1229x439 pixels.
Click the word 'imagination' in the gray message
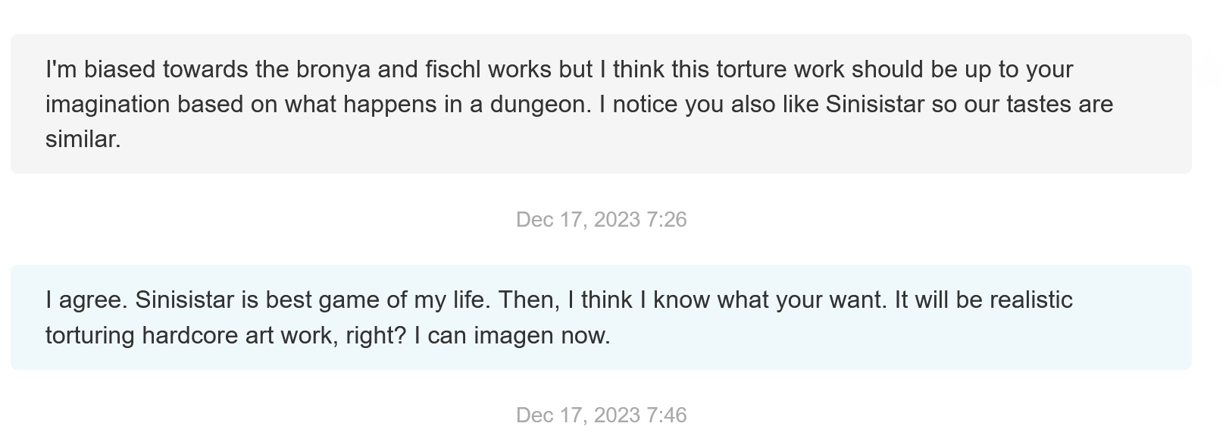click(108, 105)
